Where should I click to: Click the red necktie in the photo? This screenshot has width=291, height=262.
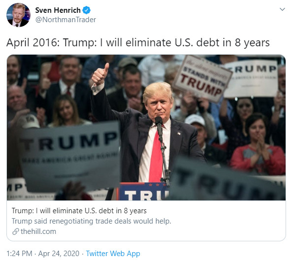click(x=156, y=157)
